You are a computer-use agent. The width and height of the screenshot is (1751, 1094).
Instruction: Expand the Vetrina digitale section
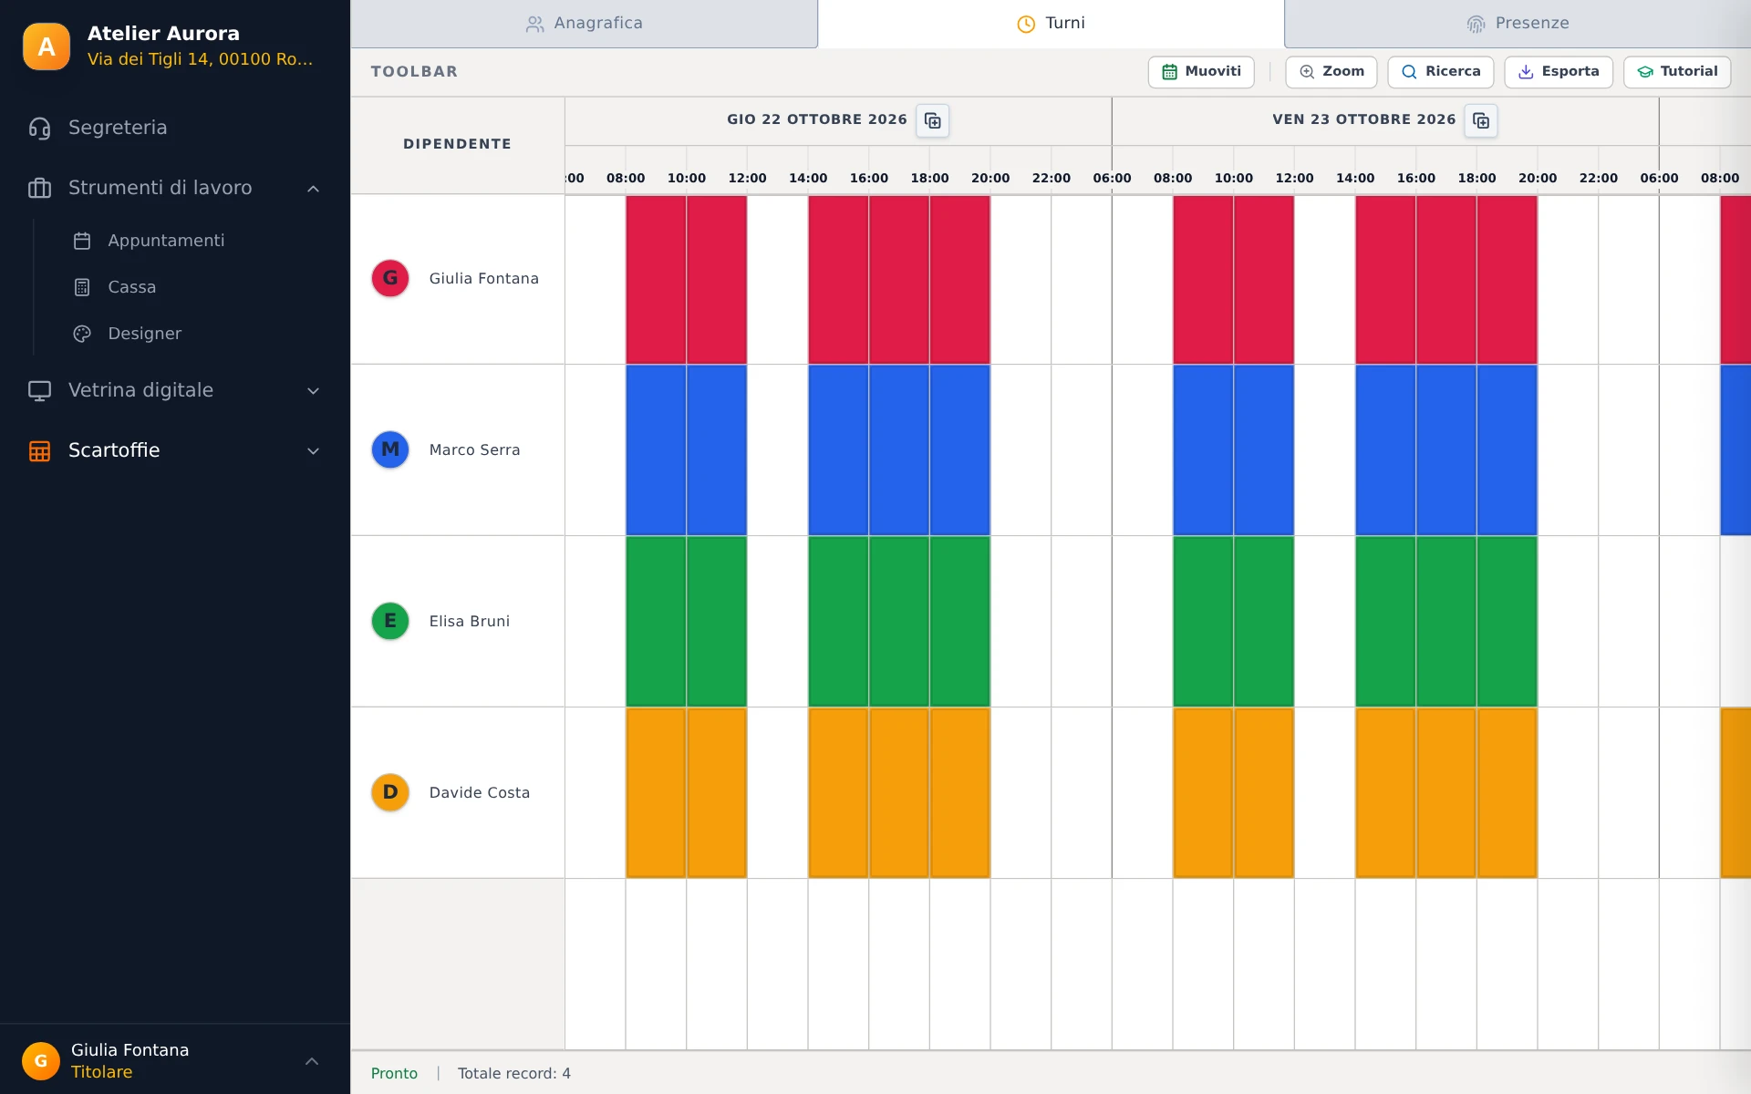[313, 391]
